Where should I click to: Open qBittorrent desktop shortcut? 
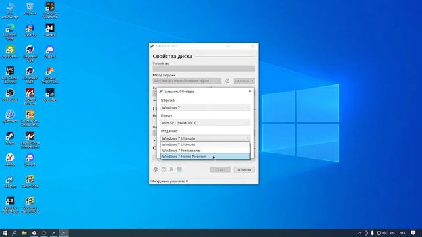pos(10,116)
